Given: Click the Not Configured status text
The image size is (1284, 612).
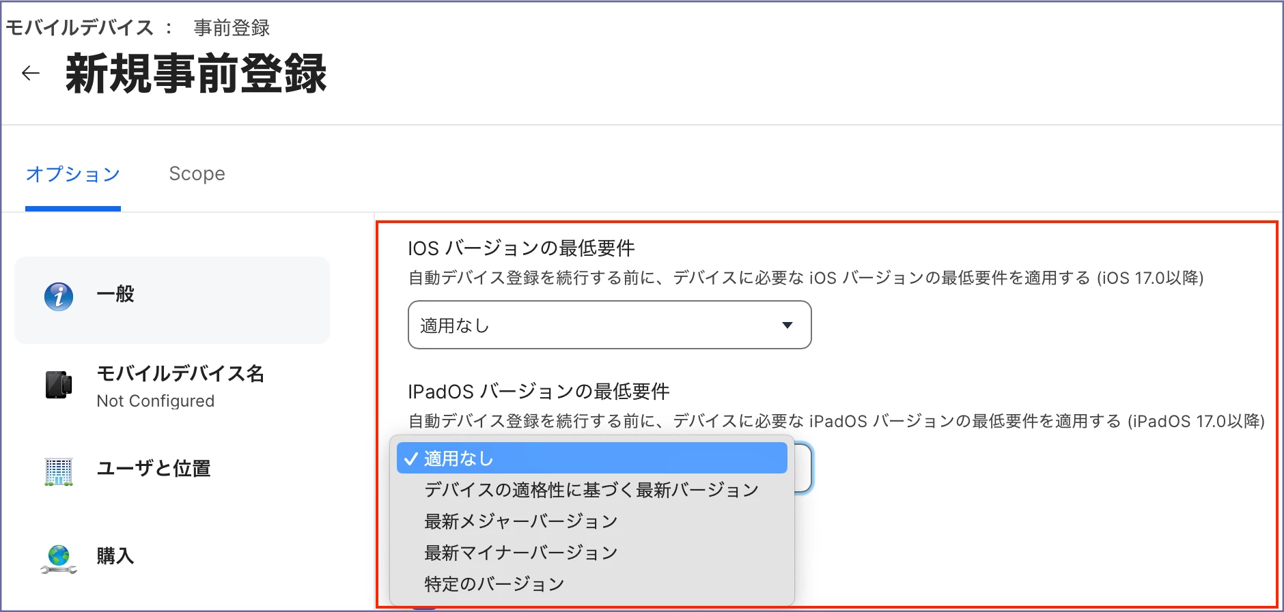Looking at the screenshot, I should [156, 401].
